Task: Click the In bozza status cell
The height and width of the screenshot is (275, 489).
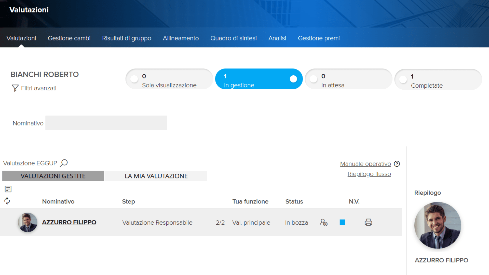Action: coord(296,223)
